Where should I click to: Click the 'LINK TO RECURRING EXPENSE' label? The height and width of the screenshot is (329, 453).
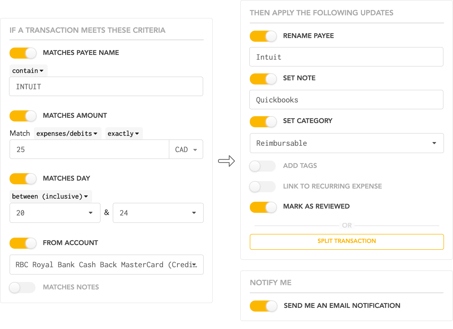[333, 186]
